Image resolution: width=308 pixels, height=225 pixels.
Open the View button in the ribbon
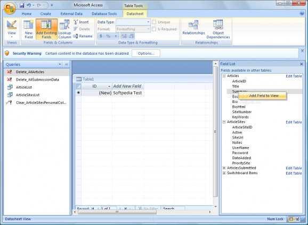click(12, 29)
